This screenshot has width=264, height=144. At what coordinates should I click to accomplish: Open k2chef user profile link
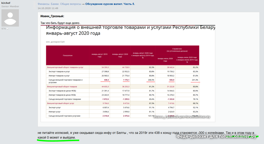pos(6,3)
